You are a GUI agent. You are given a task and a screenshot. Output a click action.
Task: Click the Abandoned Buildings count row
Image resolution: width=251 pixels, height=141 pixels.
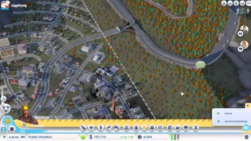pyautogui.click(x=231, y=121)
